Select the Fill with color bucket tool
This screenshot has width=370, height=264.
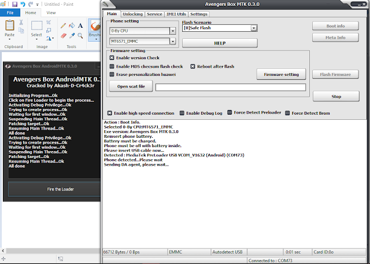click(x=72, y=25)
